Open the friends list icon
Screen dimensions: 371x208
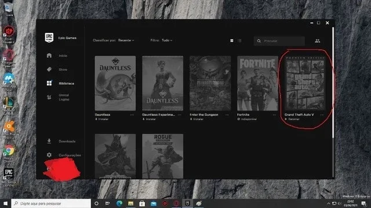tap(317, 41)
